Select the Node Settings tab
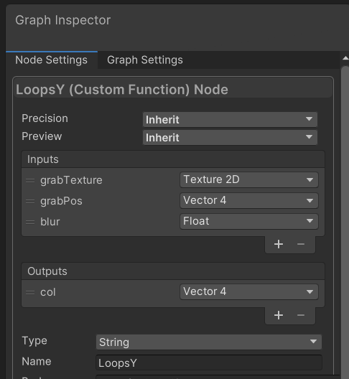 [52, 60]
